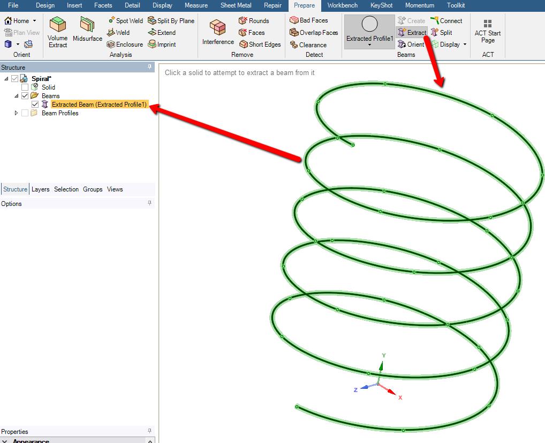This screenshot has width=545, height=443.
Task: Open the ACT Start Page
Action: pyautogui.click(x=488, y=32)
